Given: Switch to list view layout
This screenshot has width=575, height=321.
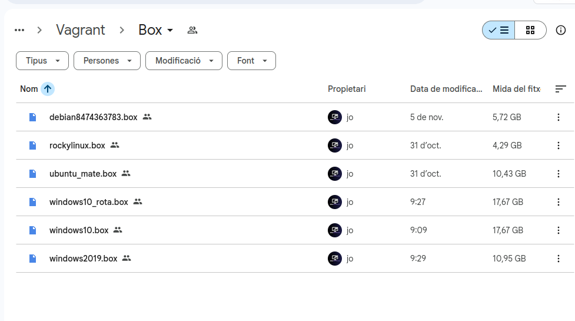Looking at the screenshot, I should (498, 30).
